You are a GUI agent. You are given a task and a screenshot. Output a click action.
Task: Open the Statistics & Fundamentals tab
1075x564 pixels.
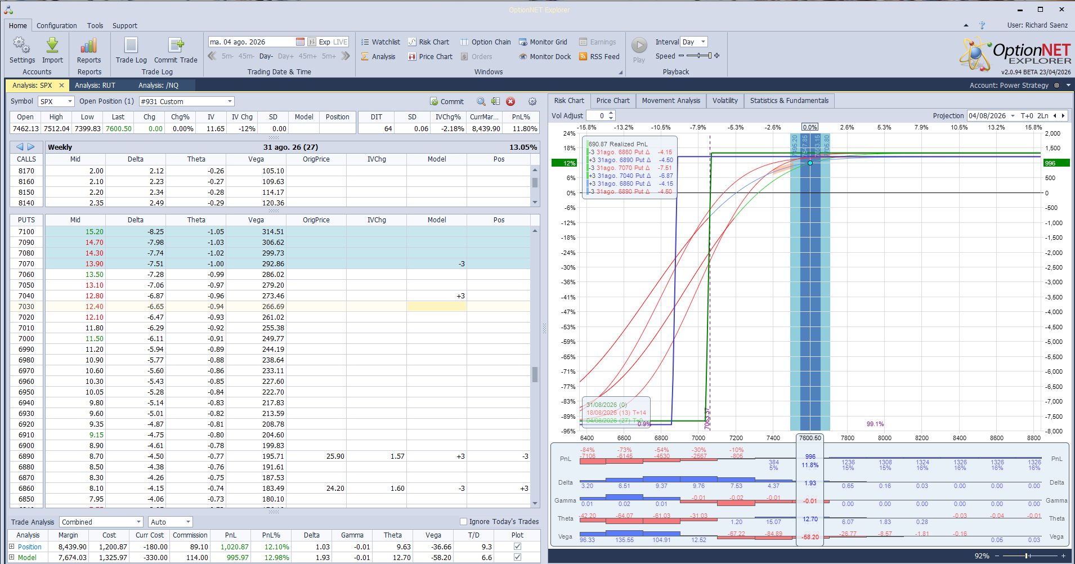(789, 101)
